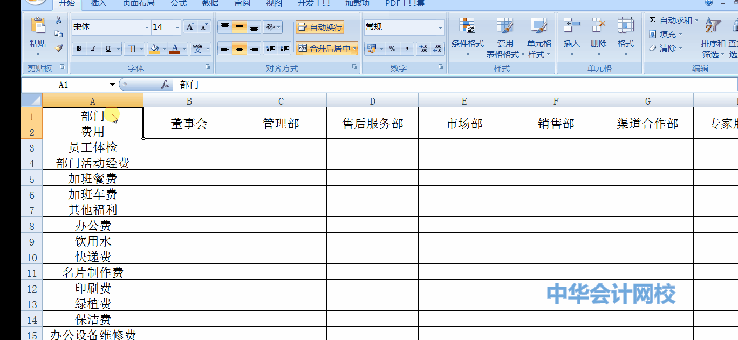The image size is (738, 340).
Task: Click the phonetic guide (wén 文) icon
Action: pos(198,49)
